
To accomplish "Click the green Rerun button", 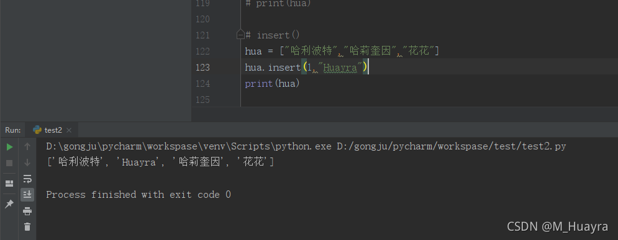I will pyautogui.click(x=10, y=147).
